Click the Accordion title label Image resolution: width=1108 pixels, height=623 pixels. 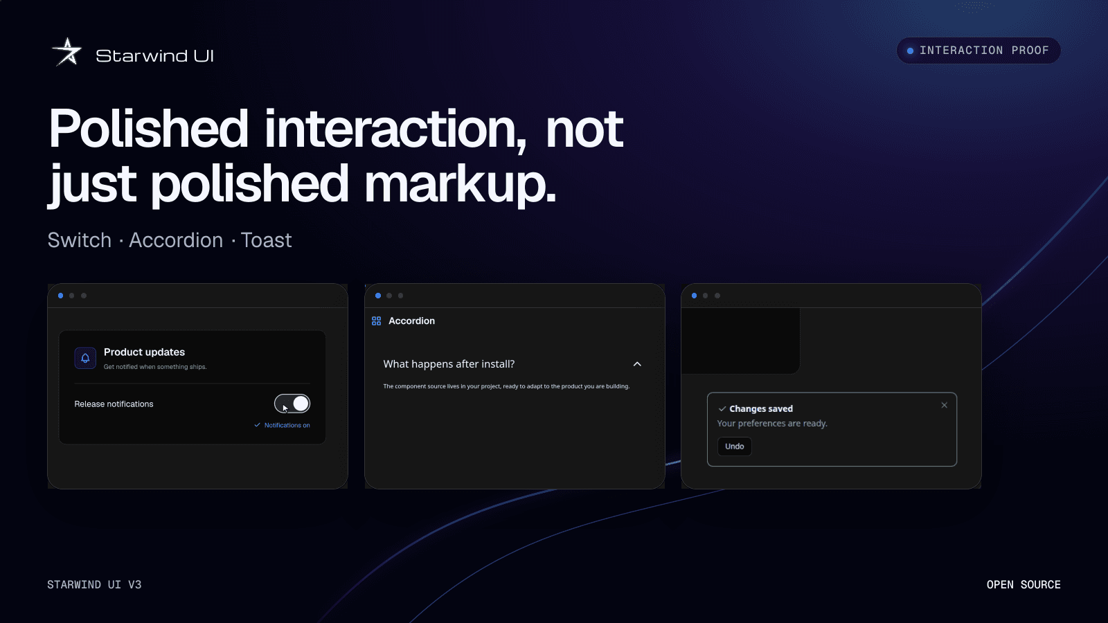[x=412, y=321]
